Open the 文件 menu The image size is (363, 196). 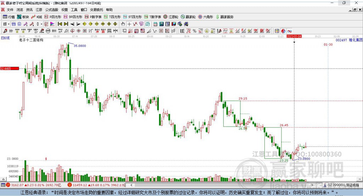[10, 10]
